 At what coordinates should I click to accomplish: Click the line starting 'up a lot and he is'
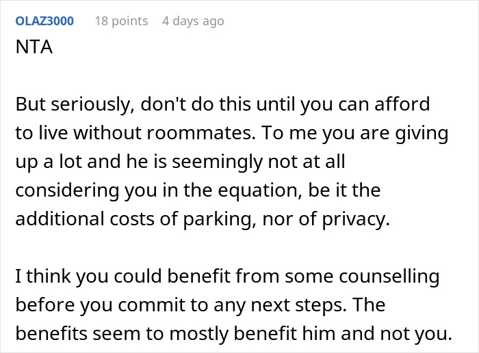(x=180, y=162)
